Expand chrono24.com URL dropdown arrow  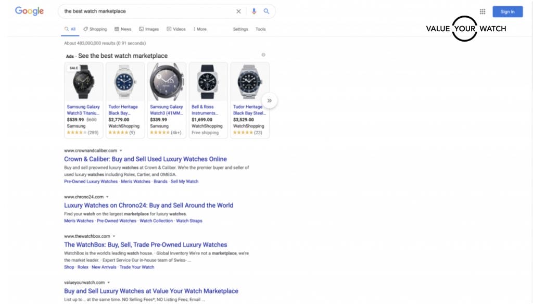pos(108,197)
